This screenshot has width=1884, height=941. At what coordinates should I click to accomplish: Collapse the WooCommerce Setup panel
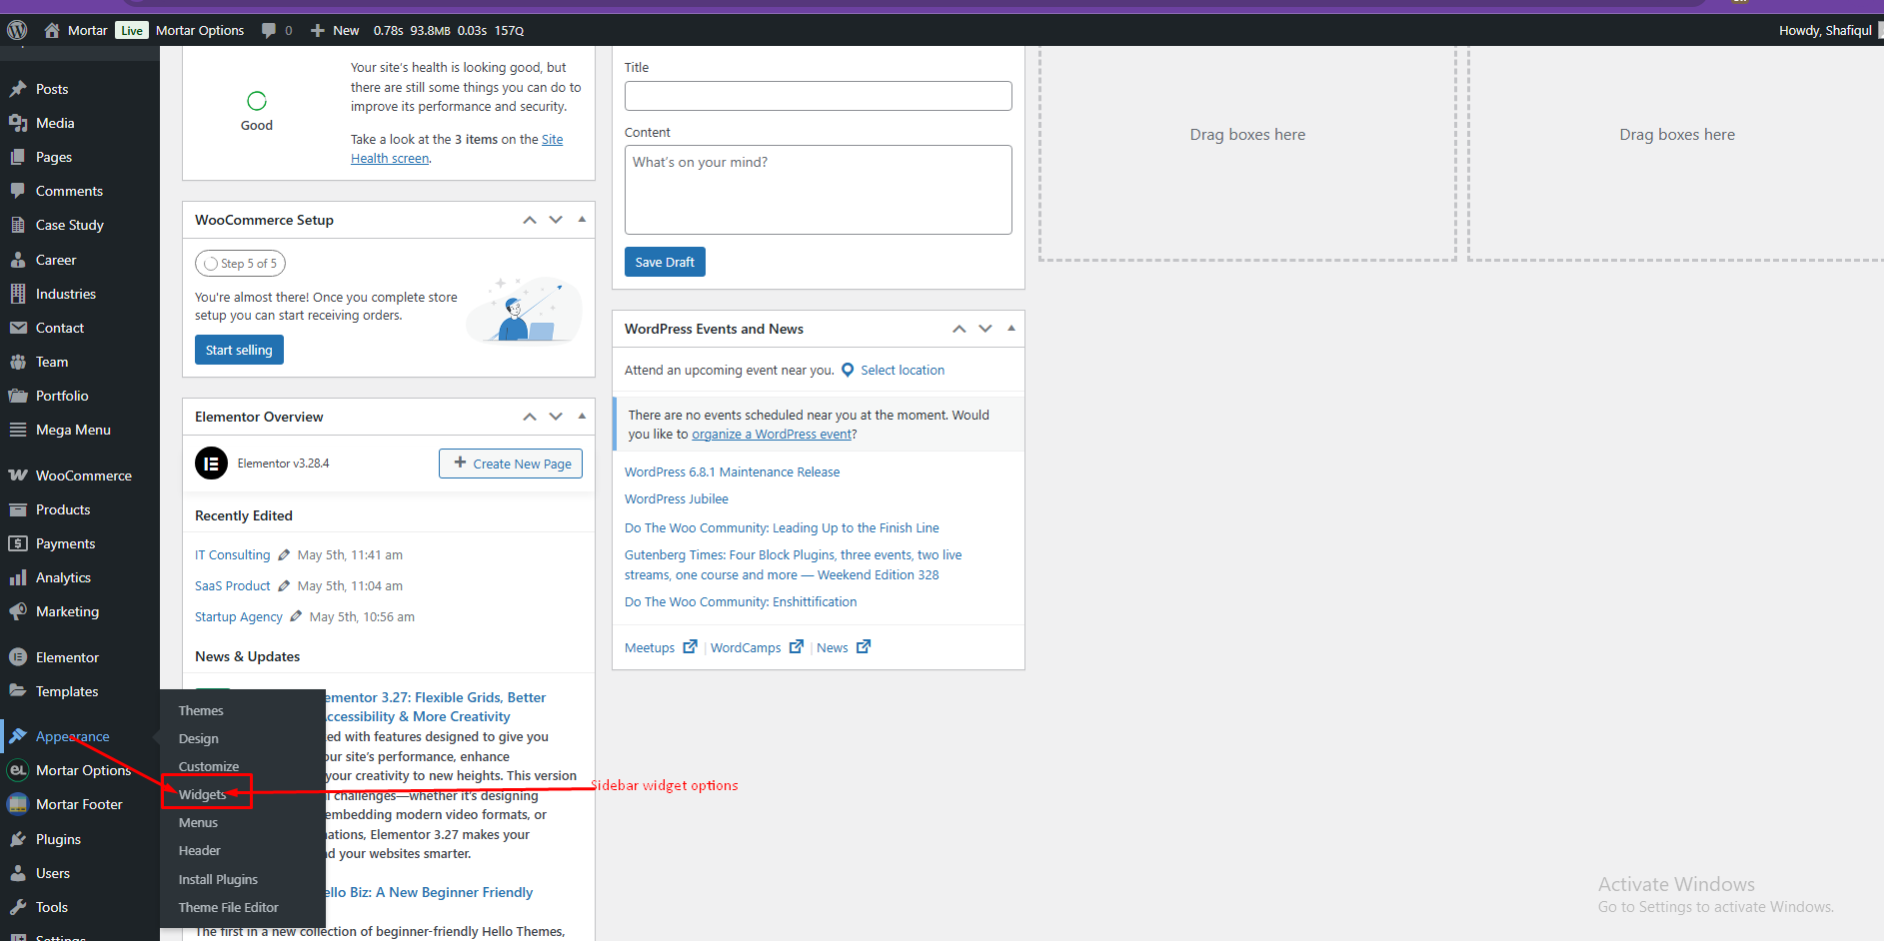[582, 220]
